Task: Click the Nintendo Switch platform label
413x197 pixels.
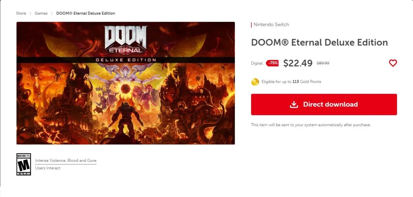Action: (x=271, y=24)
